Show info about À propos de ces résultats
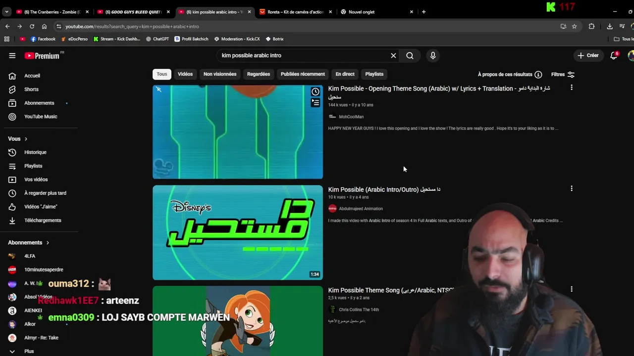The image size is (634, 356). 538,74
